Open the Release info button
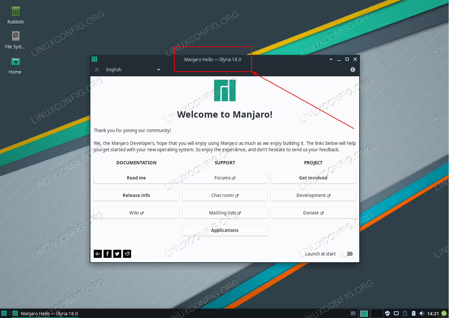 click(x=136, y=195)
